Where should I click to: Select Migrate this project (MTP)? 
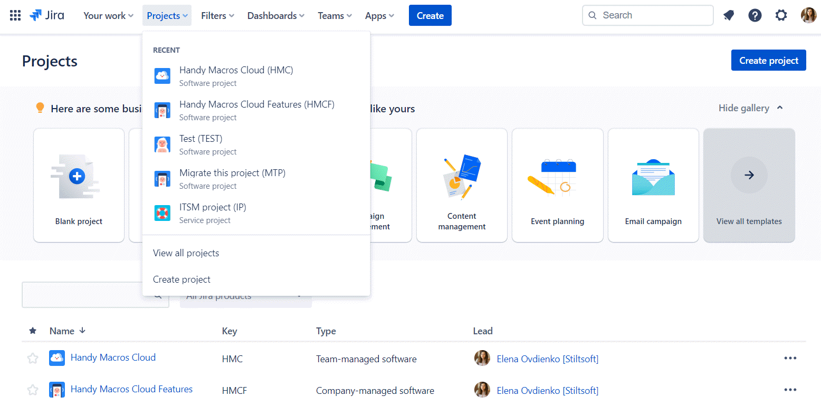point(256,179)
